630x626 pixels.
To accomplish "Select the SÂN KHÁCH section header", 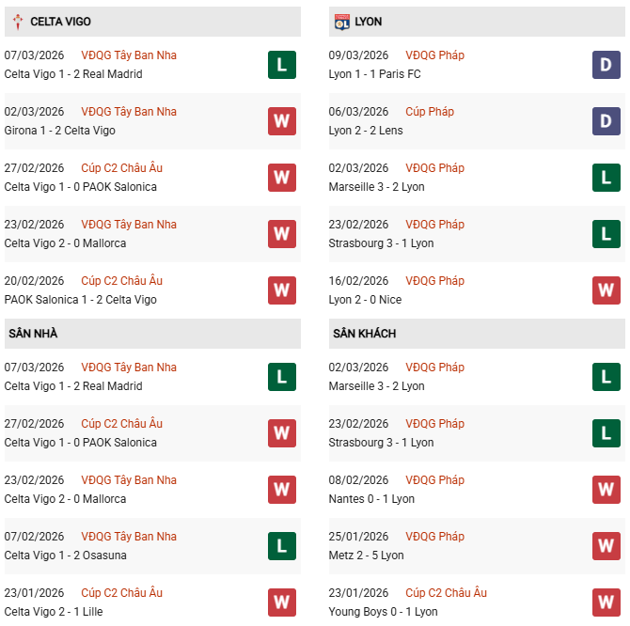I will pos(364,334).
